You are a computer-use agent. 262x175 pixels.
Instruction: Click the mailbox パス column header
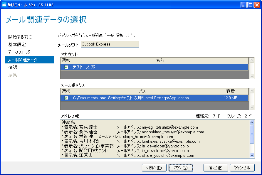point(142,91)
